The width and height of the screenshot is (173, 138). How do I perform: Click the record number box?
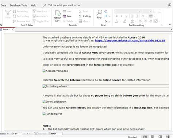(17, 134)
